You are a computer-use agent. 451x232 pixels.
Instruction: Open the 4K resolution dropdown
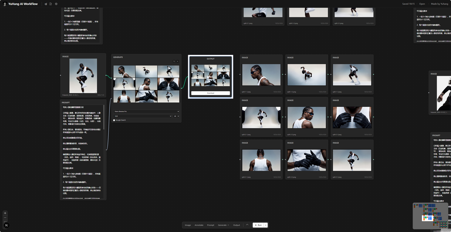pos(176,116)
